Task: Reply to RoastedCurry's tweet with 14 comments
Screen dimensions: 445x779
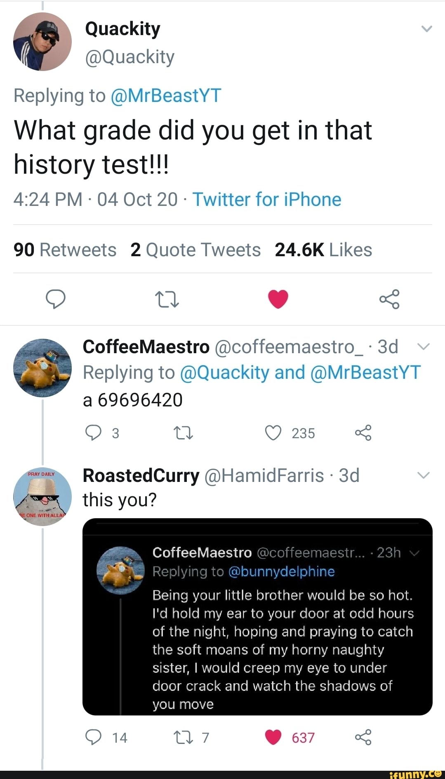Action: click(x=93, y=737)
